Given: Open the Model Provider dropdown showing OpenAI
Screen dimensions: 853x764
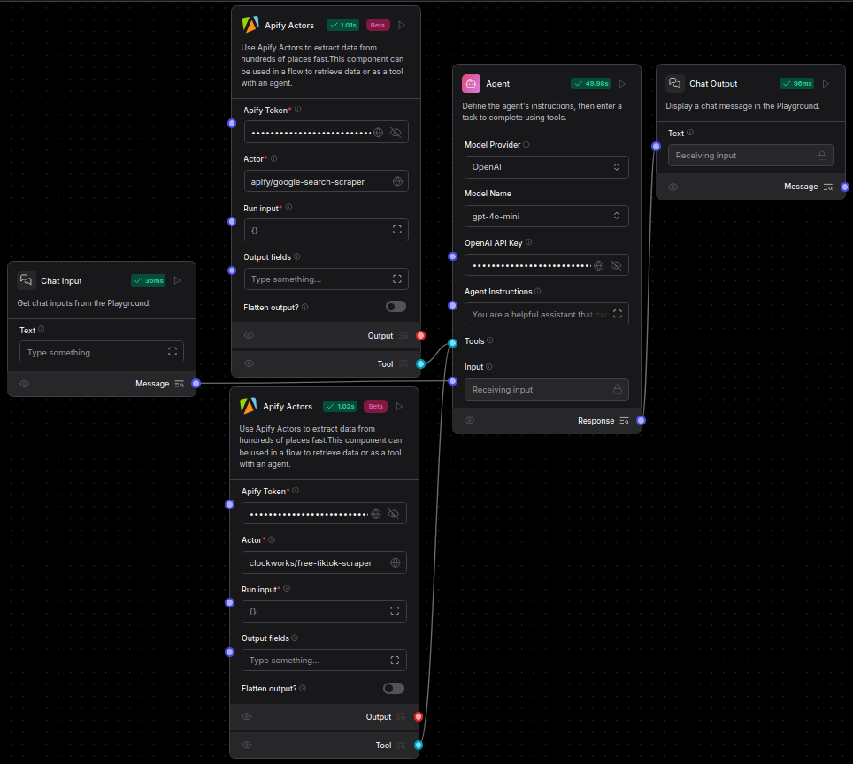Looking at the screenshot, I should pos(546,166).
